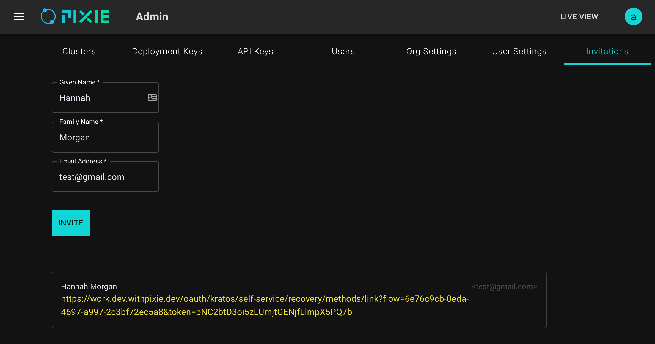Open the Org Settings tab

431,51
